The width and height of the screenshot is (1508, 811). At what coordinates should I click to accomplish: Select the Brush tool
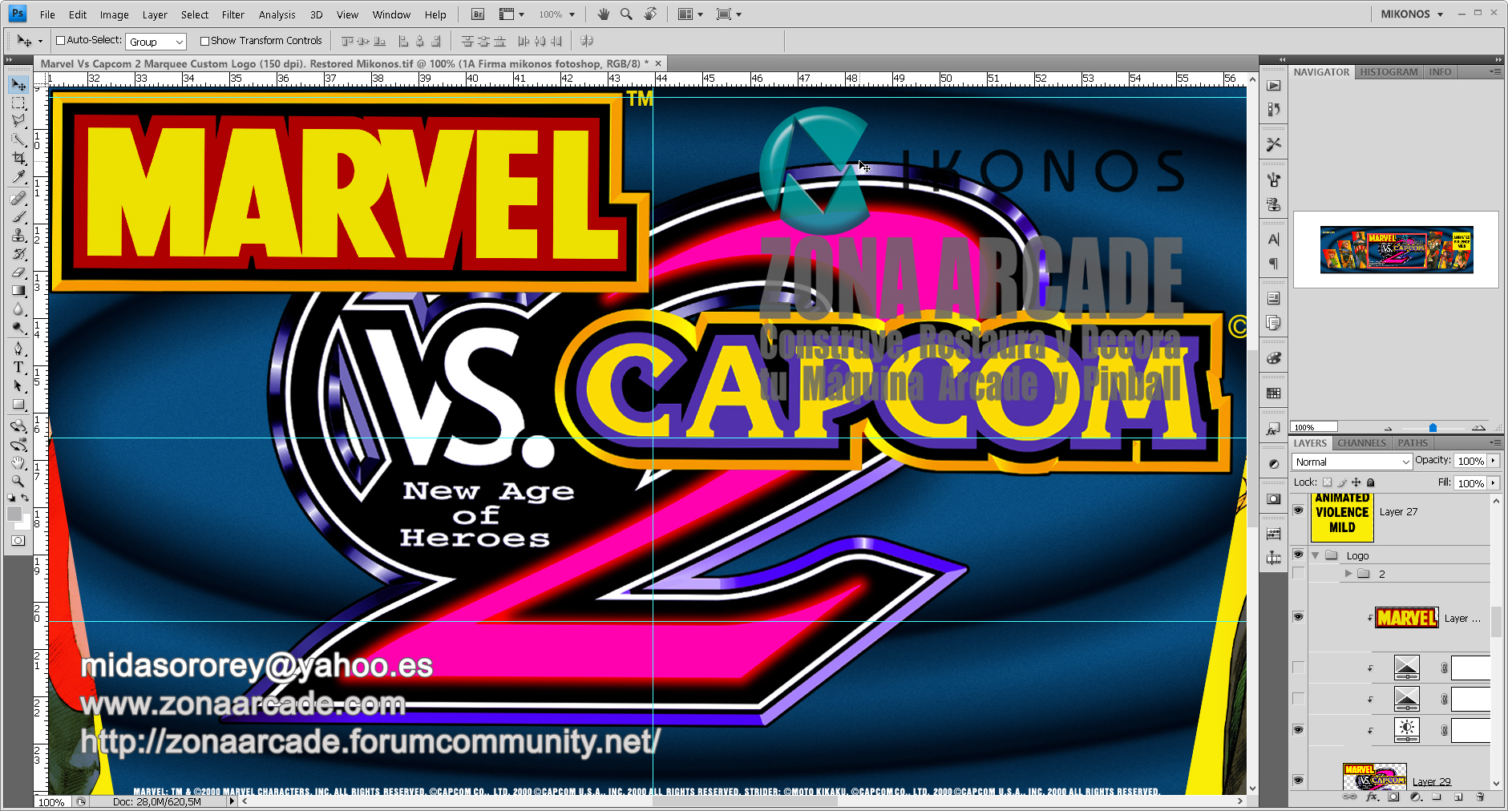coord(18,216)
